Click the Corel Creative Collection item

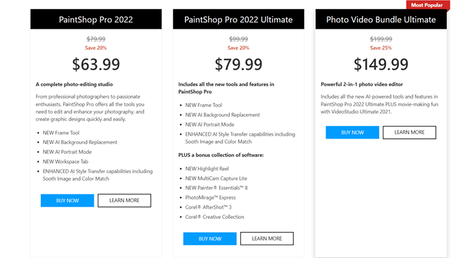point(216,217)
